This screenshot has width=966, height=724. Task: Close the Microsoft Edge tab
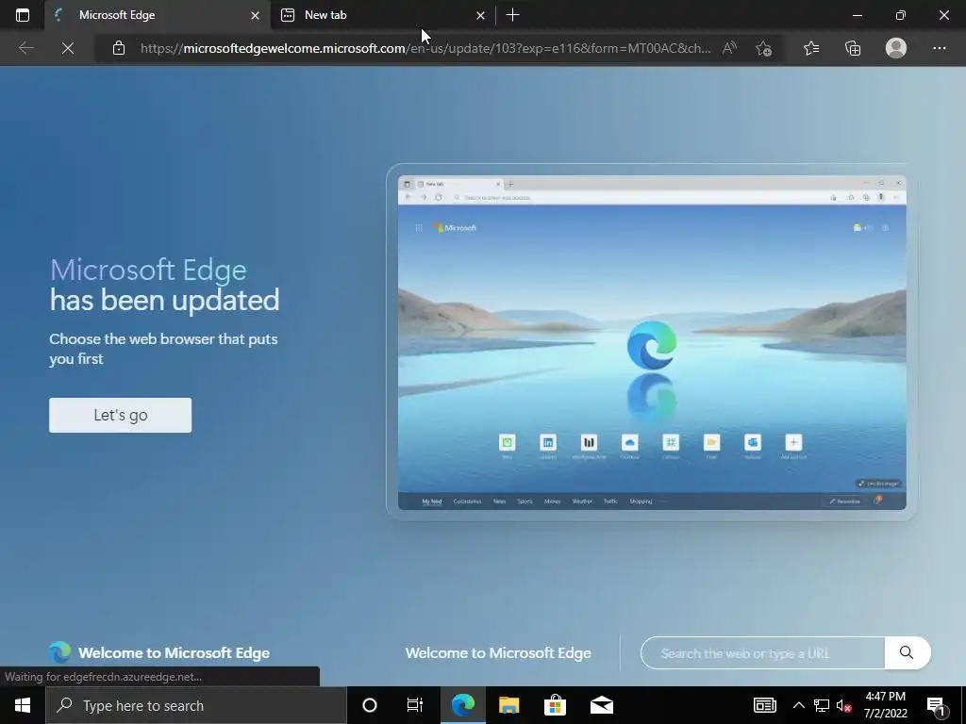255,15
